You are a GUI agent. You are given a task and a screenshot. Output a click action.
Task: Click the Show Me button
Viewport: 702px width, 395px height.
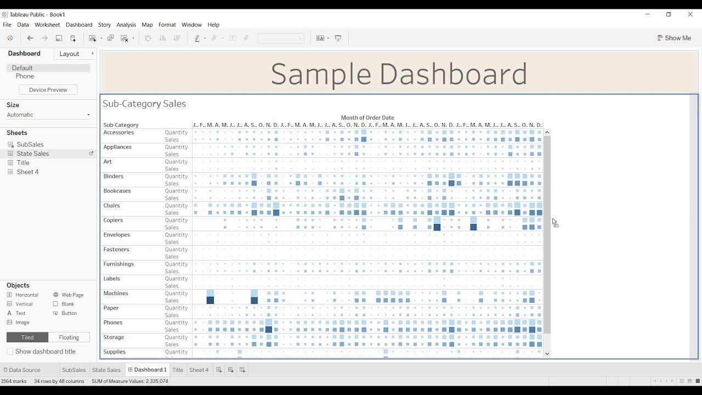[675, 38]
